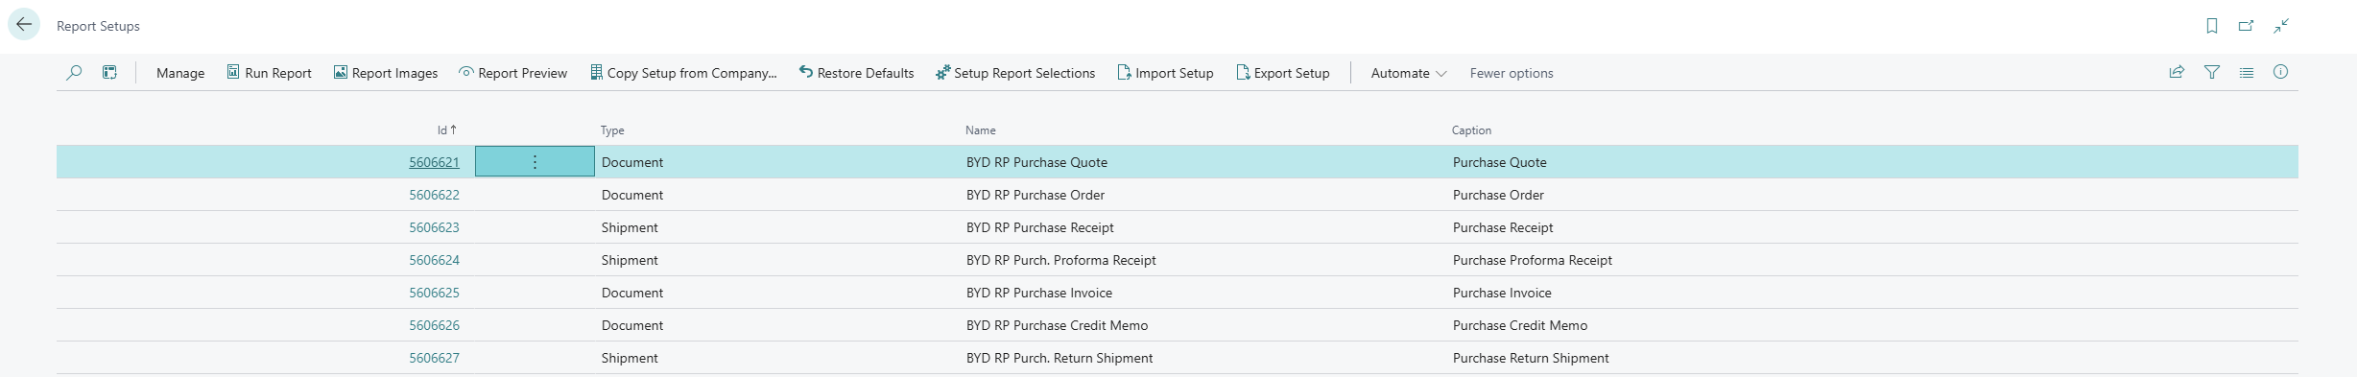Screen dimensions: 2357x377
Task: Click the Type column header
Action: 612,130
